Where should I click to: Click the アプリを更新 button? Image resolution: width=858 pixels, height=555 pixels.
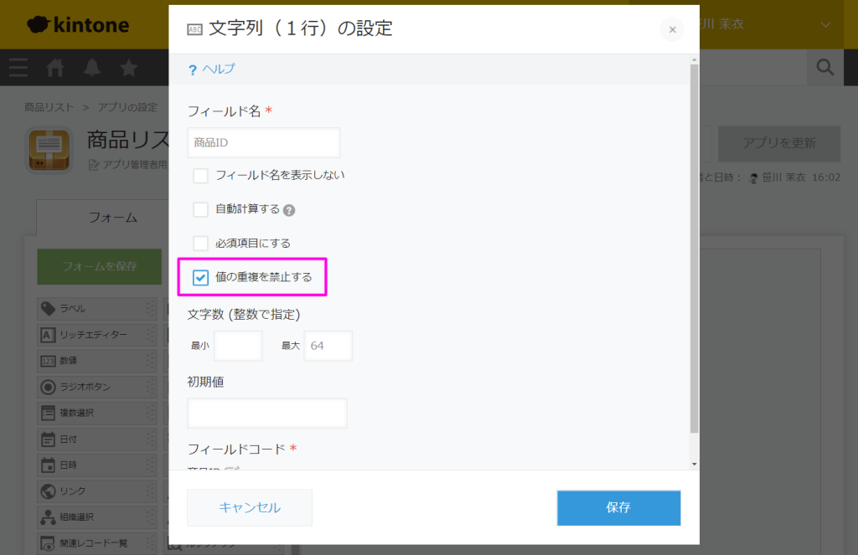click(779, 143)
